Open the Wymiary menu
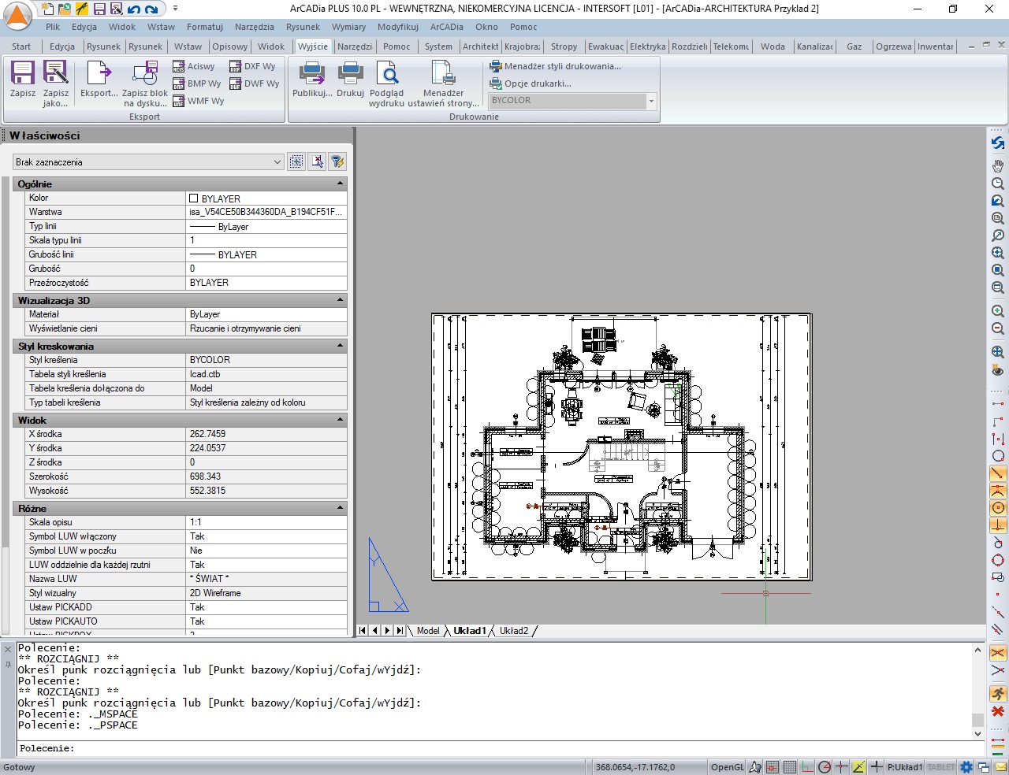Viewport: 1009px width, 775px height. point(348,27)
